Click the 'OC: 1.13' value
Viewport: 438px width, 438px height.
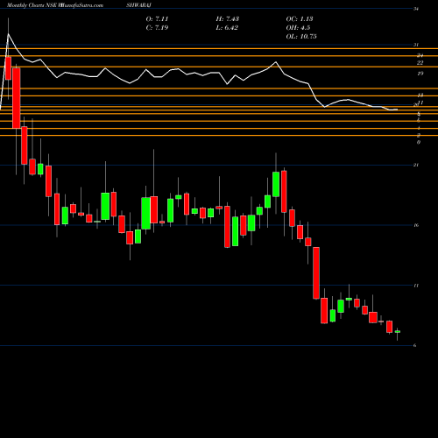(300, 19)
